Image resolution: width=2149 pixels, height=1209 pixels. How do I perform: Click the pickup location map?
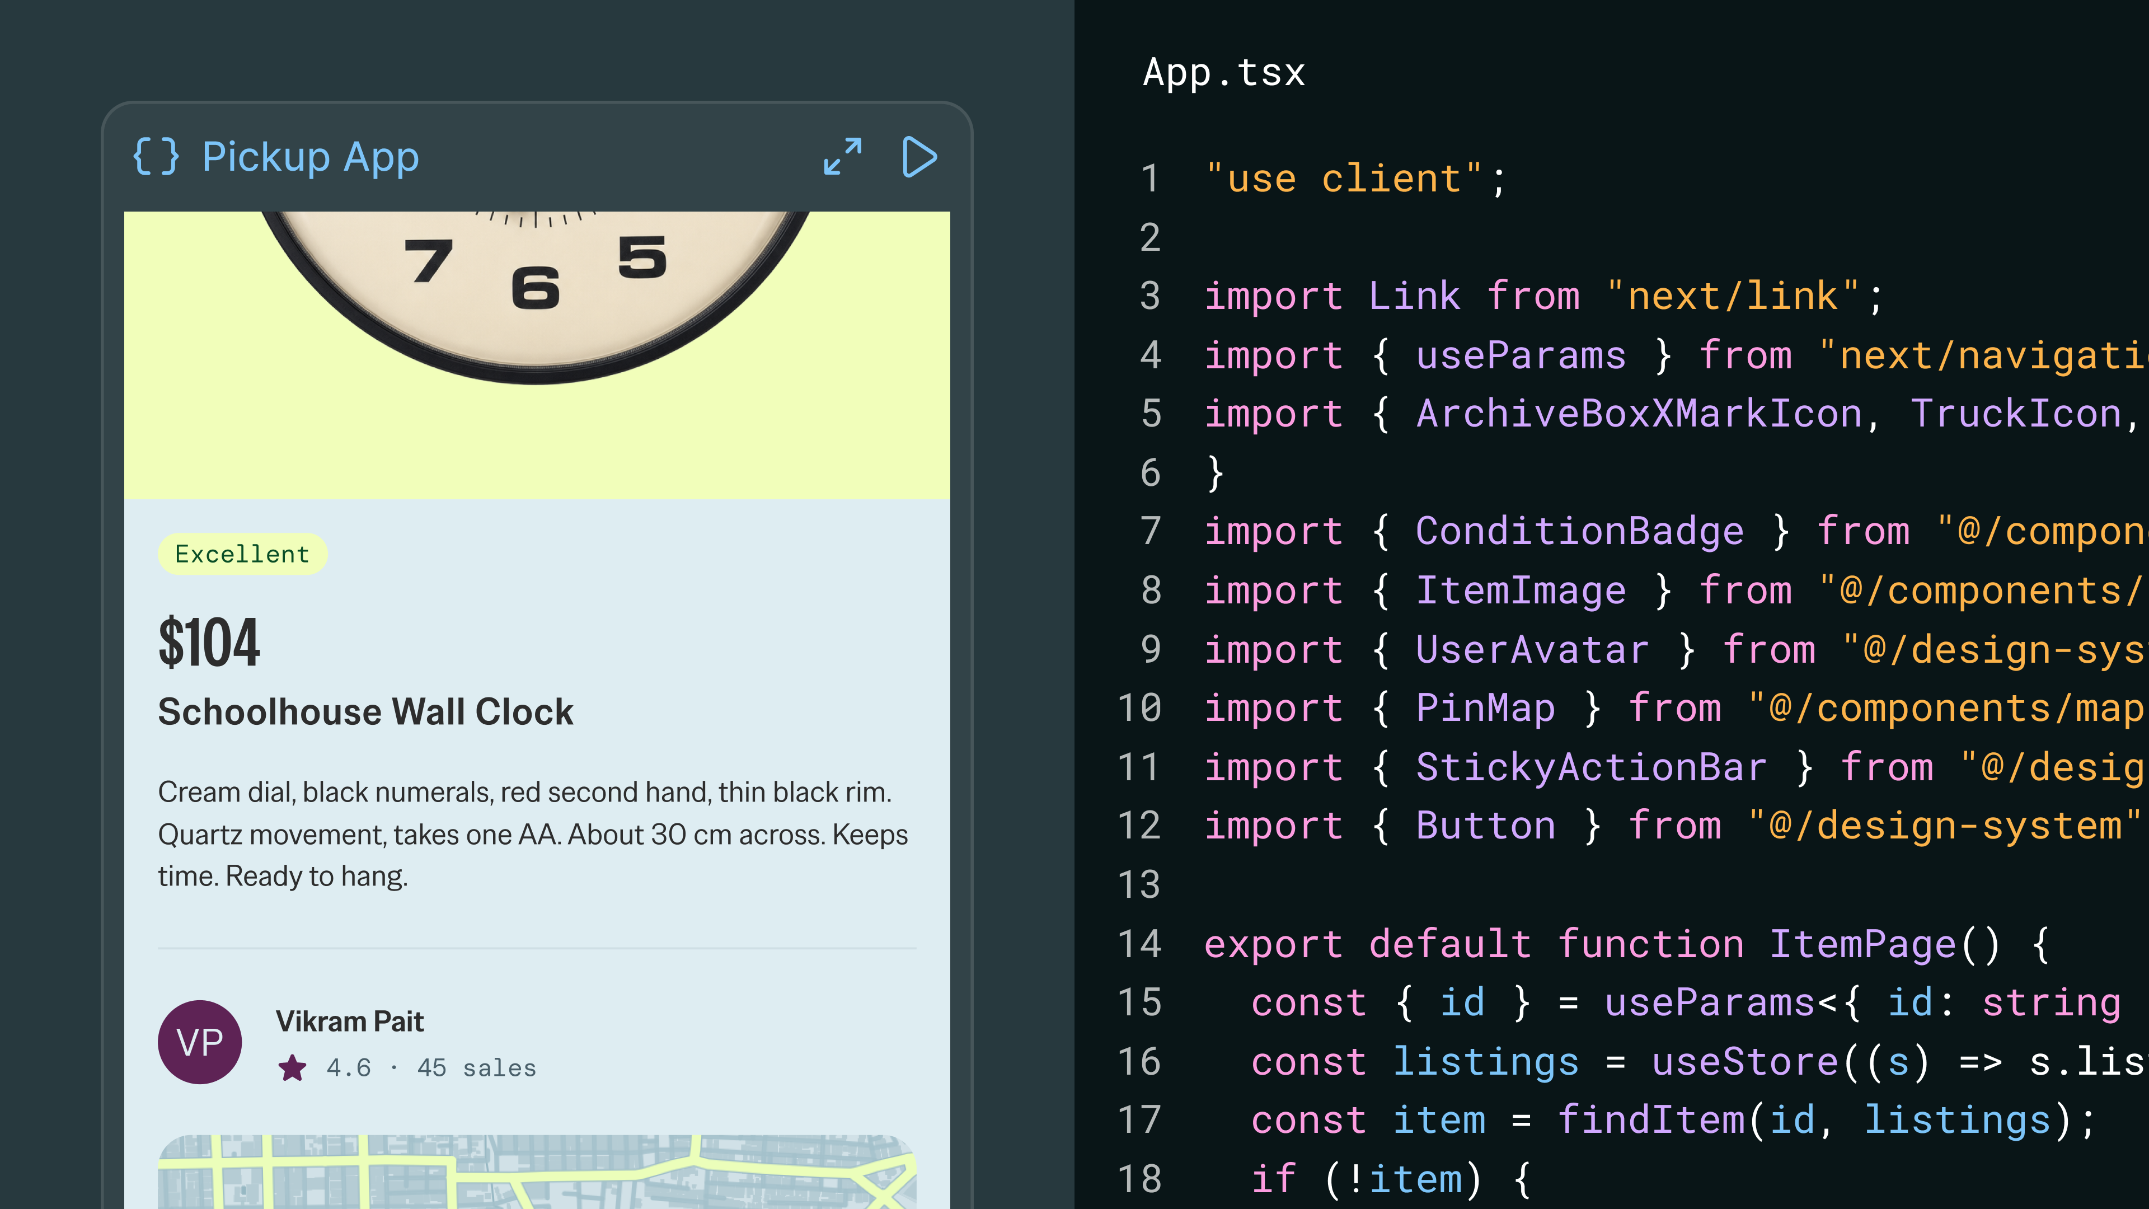tap(537, 1171)
